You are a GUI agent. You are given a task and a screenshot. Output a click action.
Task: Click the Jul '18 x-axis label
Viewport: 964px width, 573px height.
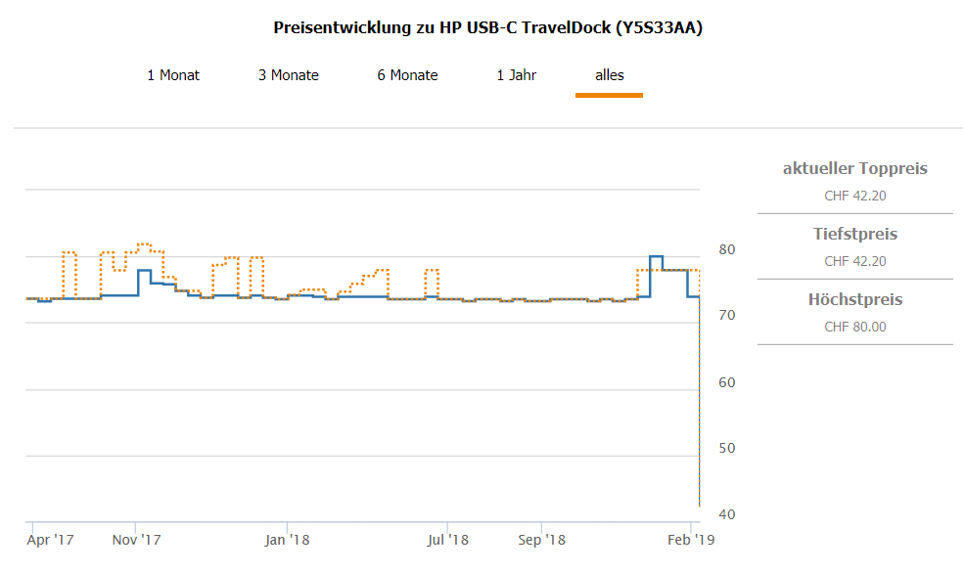pos(447,540)
